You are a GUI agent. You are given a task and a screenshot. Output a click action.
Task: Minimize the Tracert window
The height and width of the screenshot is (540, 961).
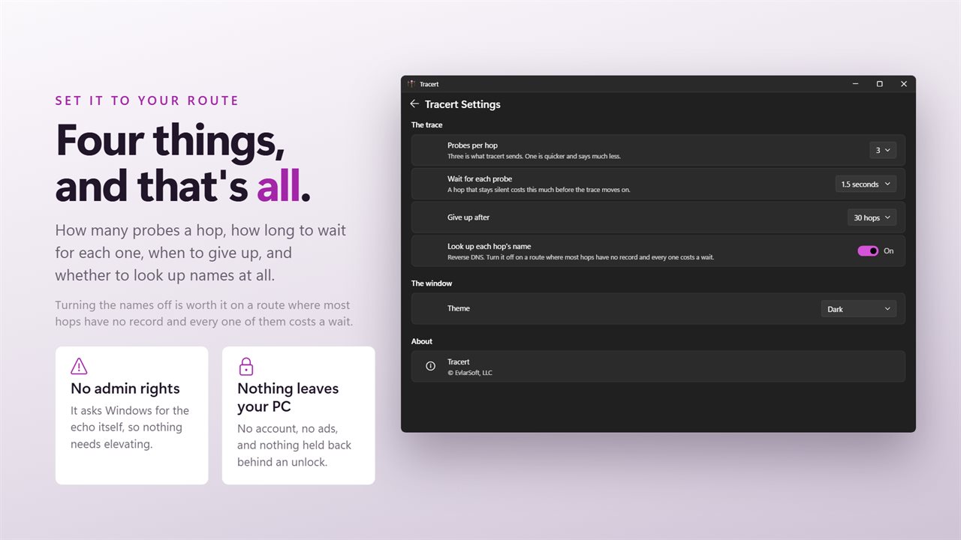(x=855, y=84)
